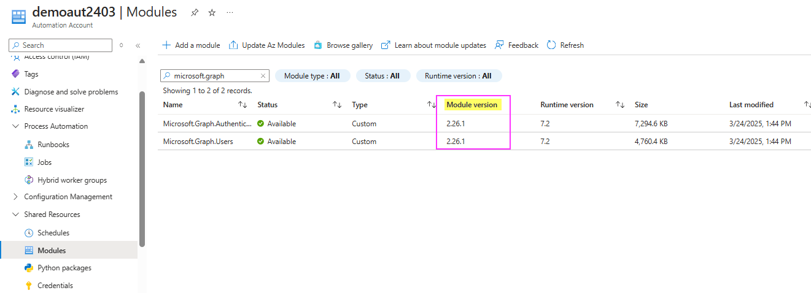811x293 pixels.
Task: Click Update Az Modules
Action: (267, 45)
